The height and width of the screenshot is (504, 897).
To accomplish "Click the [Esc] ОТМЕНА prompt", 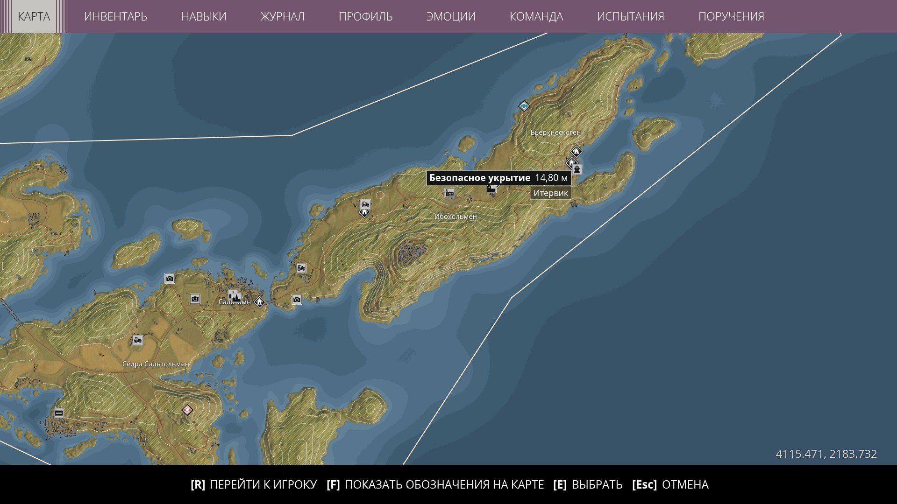I will [670, 484].
